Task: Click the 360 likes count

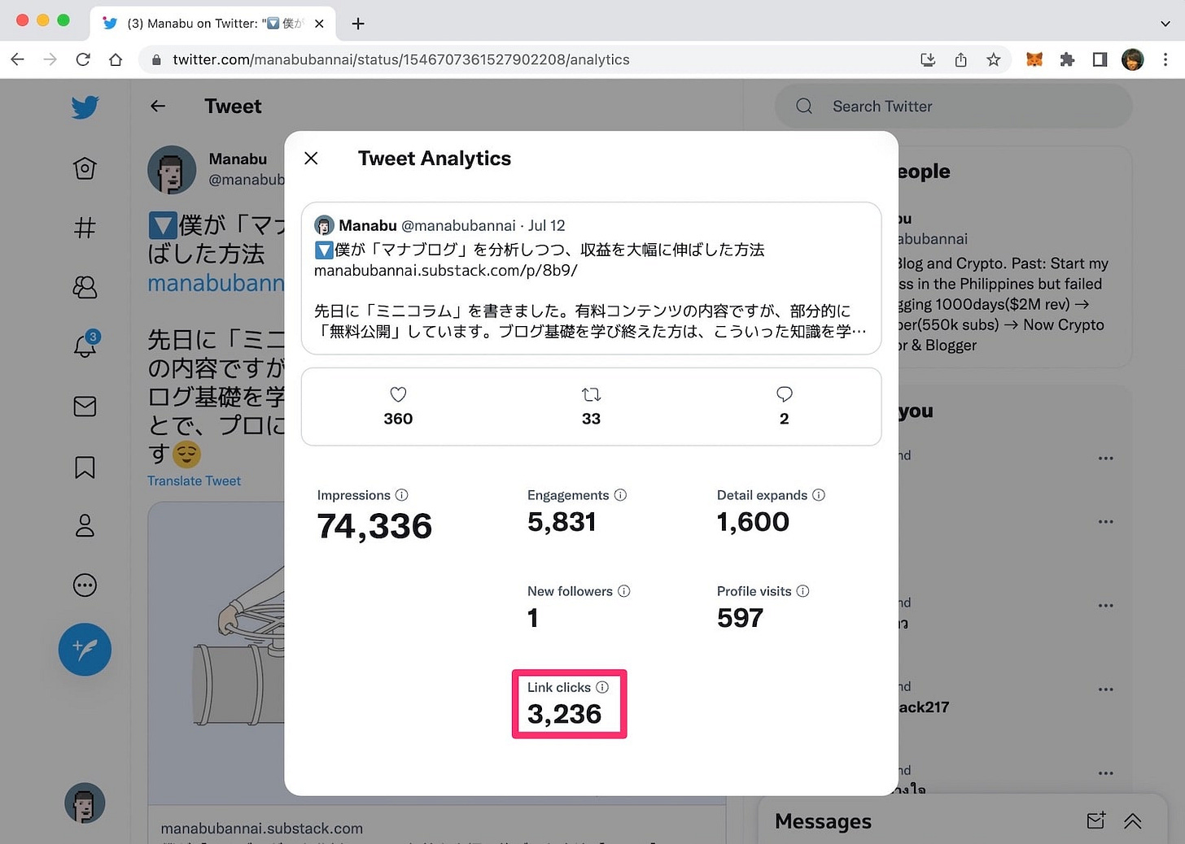Action: point(398,419)
